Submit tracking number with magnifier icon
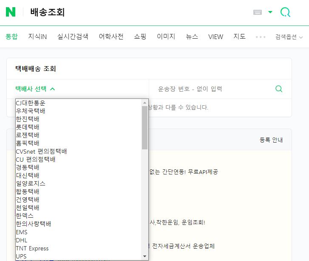This screenshot has width=309, height=261. (279, 89)
